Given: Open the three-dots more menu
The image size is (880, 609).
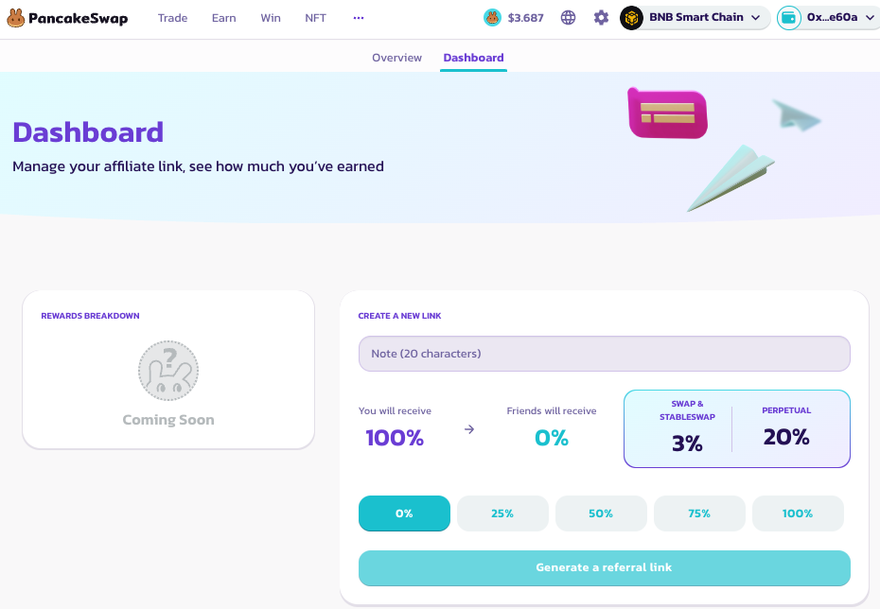Looking at the screenshot, I should coord(358,18).
